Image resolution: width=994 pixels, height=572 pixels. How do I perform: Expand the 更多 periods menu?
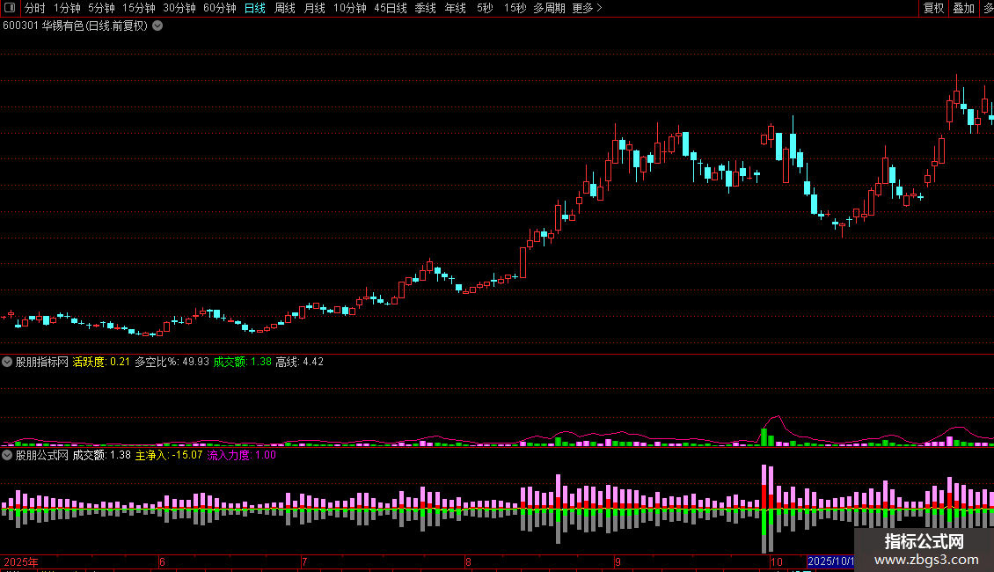pyautogui.click(x=587, y=8)
